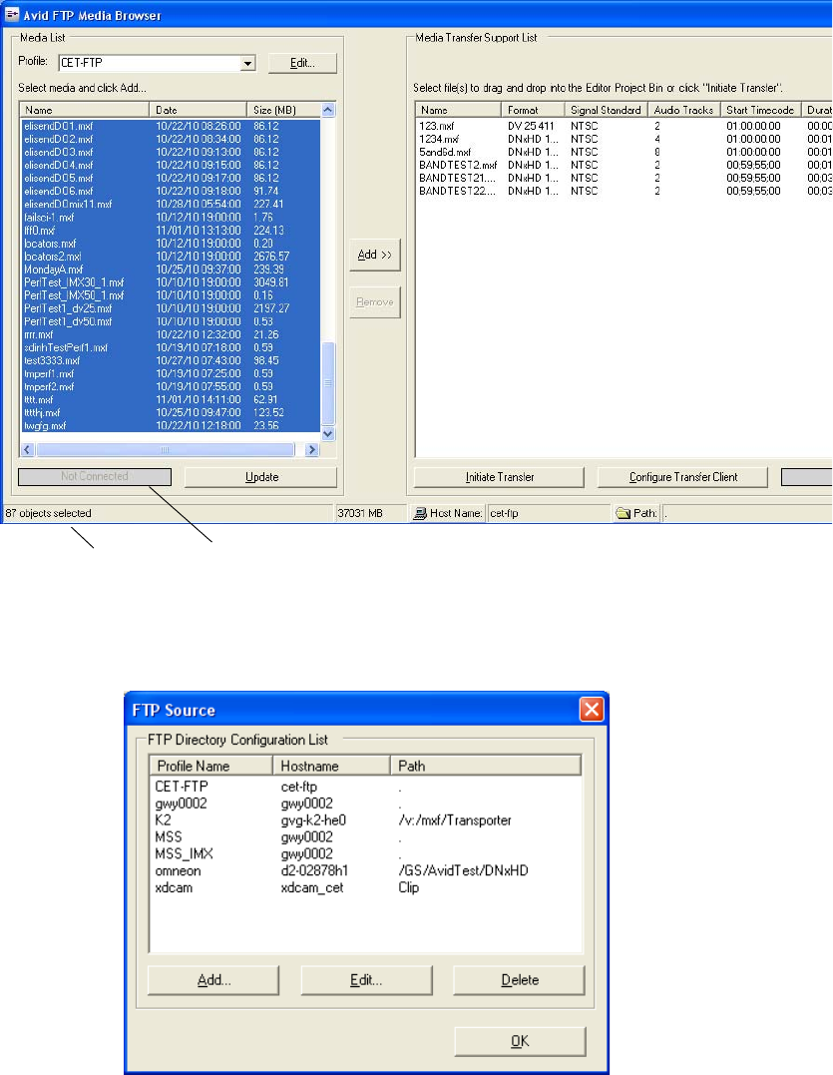Open the Profile dropdown showing CET-FTP
This screenshot has height=1075, width=833.
248,63
